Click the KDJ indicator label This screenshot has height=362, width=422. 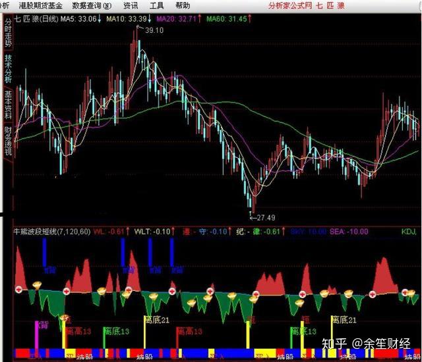pyautogui.click(x=409, y=232)
